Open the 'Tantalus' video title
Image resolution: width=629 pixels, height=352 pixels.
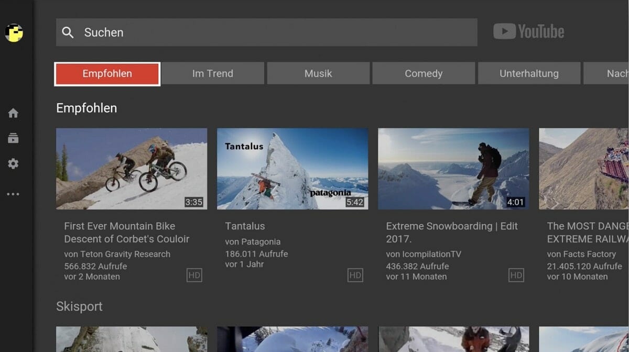(245, 226)
